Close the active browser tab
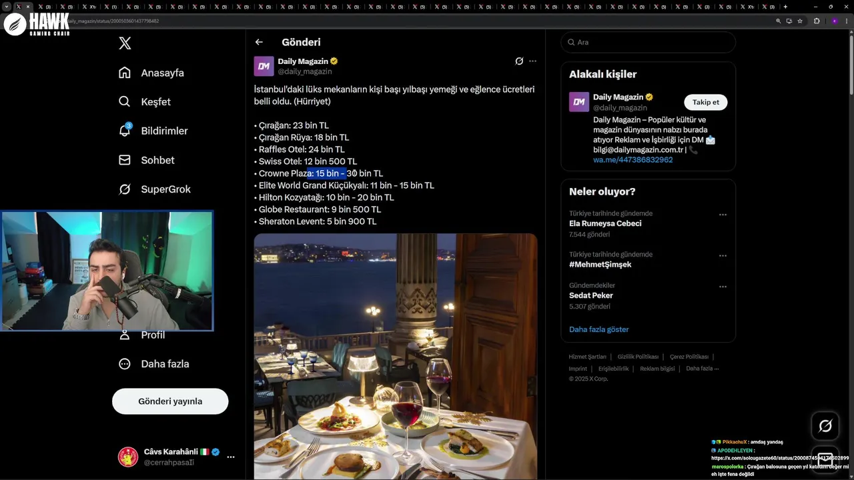 (28, 7)
